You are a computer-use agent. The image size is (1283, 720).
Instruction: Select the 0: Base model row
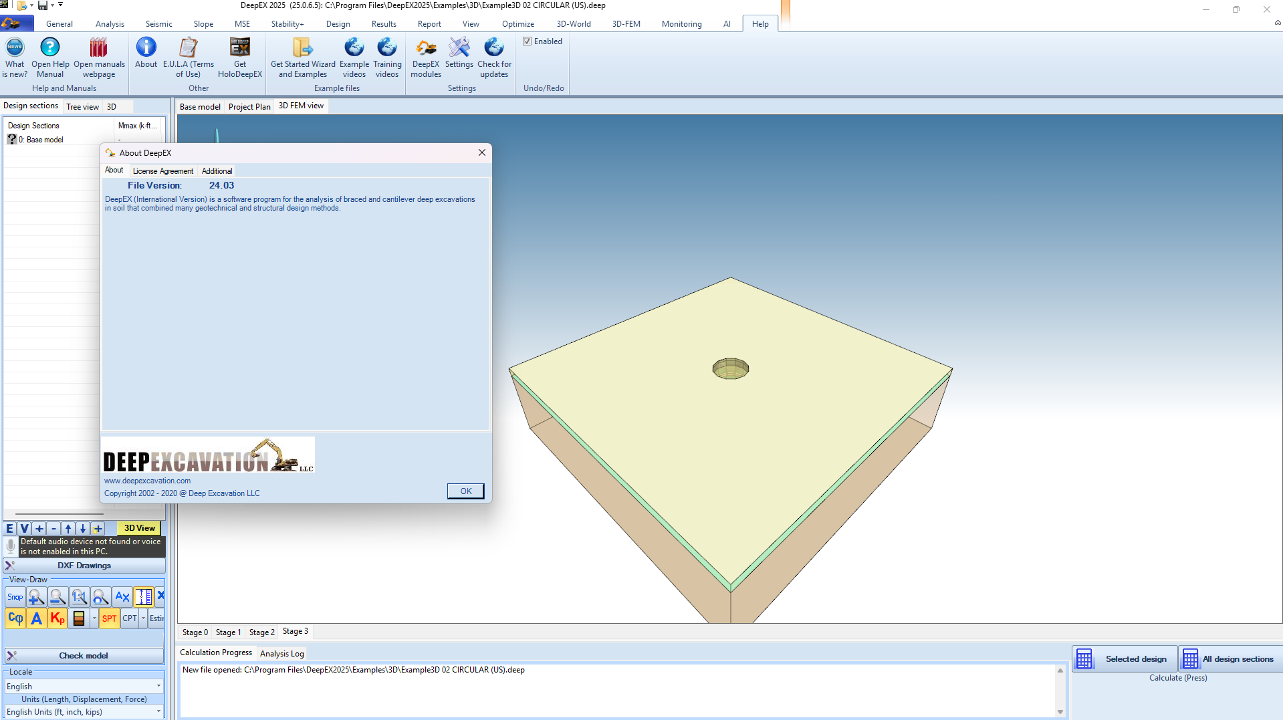84,140
